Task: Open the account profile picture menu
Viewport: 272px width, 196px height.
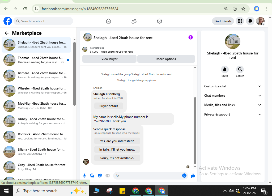Action: click(x=260, y=21)
